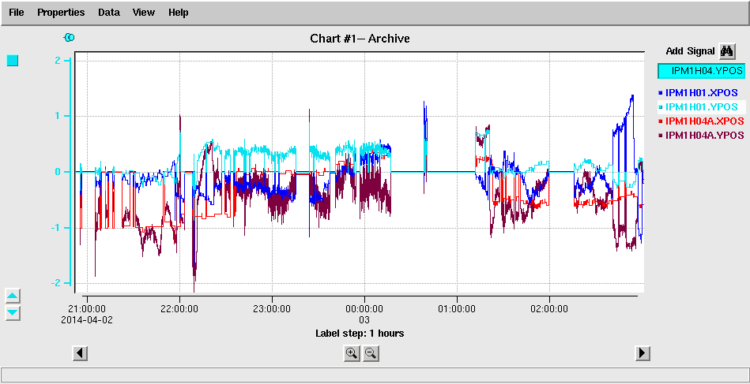The image size is (750, 384).
Task: Click the blue color marker beside IPM1H01.XPOS
Action: coord(661,93)
